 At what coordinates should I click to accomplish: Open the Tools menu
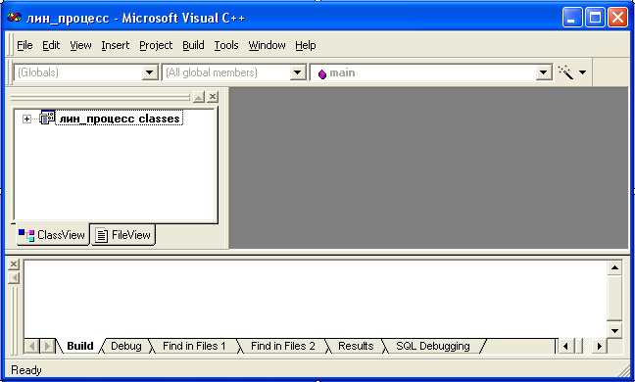(226, 45)
